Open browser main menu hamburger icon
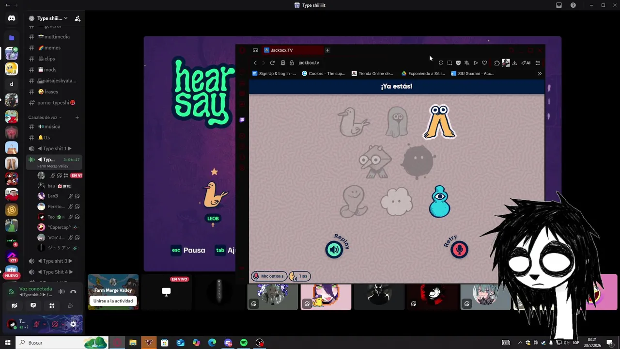Viewport: 620px width, 349px height. (x=538, y=63)
